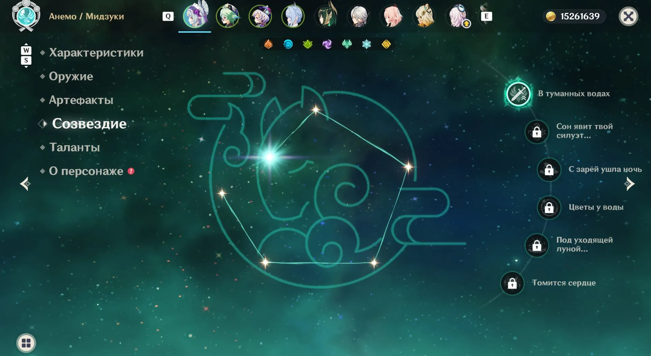651x356 pixels.
Task: Click the lock icon for Под уходящей луной
Action: click(537, 245)
